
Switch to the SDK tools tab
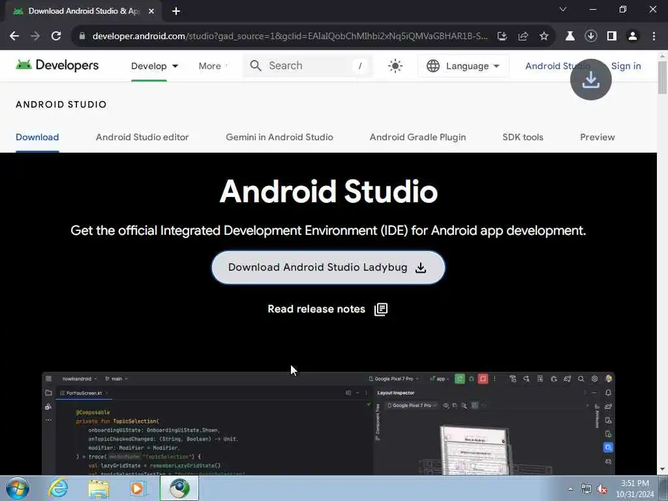click(523, 137)
